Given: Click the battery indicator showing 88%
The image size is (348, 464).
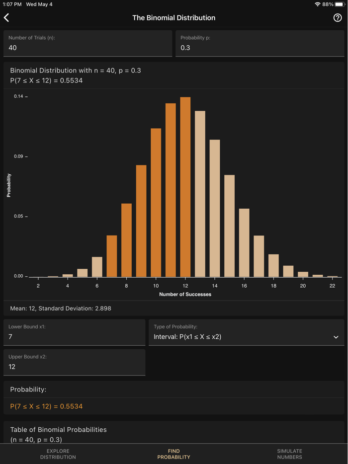Looking at the screenshot, I should pos(336,4).
